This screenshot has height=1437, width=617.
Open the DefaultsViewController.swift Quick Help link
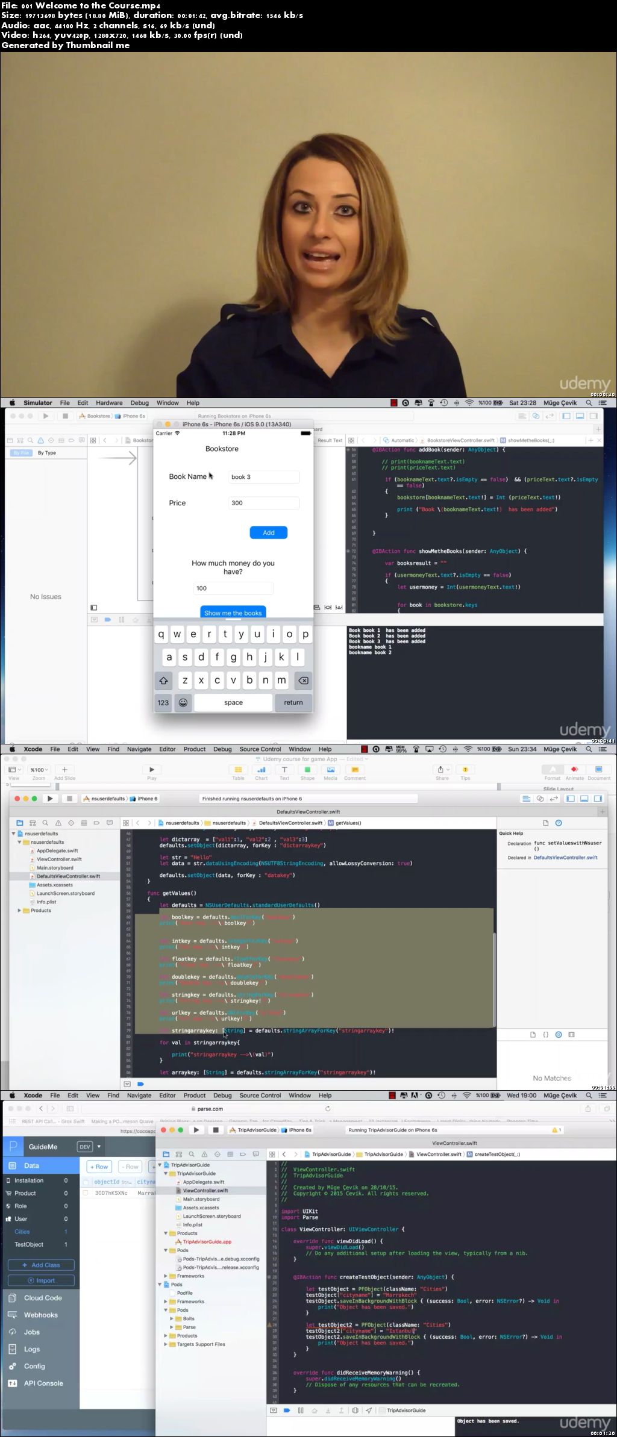(566, 858)
